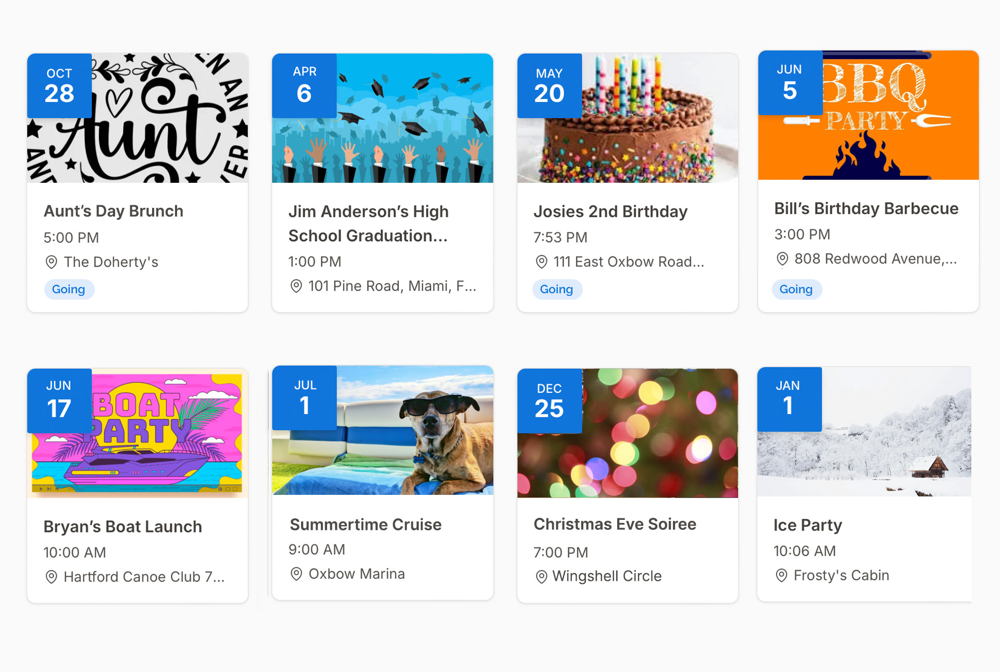Click Going badge on Bill's Birthday Barbecue
Image resolution: width=1000 pixels, height=672 pixels.
point(796,289)
